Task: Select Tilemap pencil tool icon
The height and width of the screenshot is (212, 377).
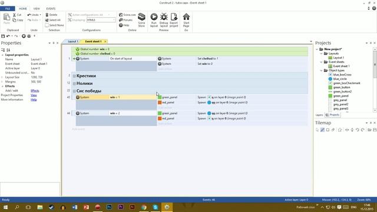Action: 322,130
